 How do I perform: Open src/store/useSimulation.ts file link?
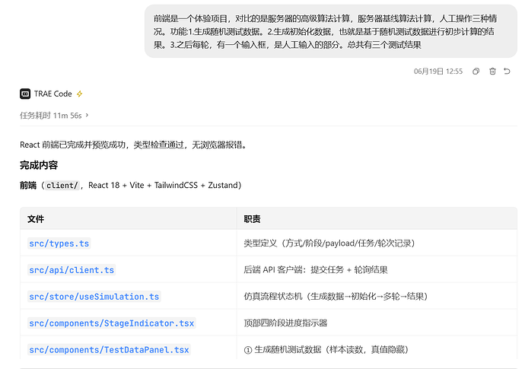tap(94, 296)
